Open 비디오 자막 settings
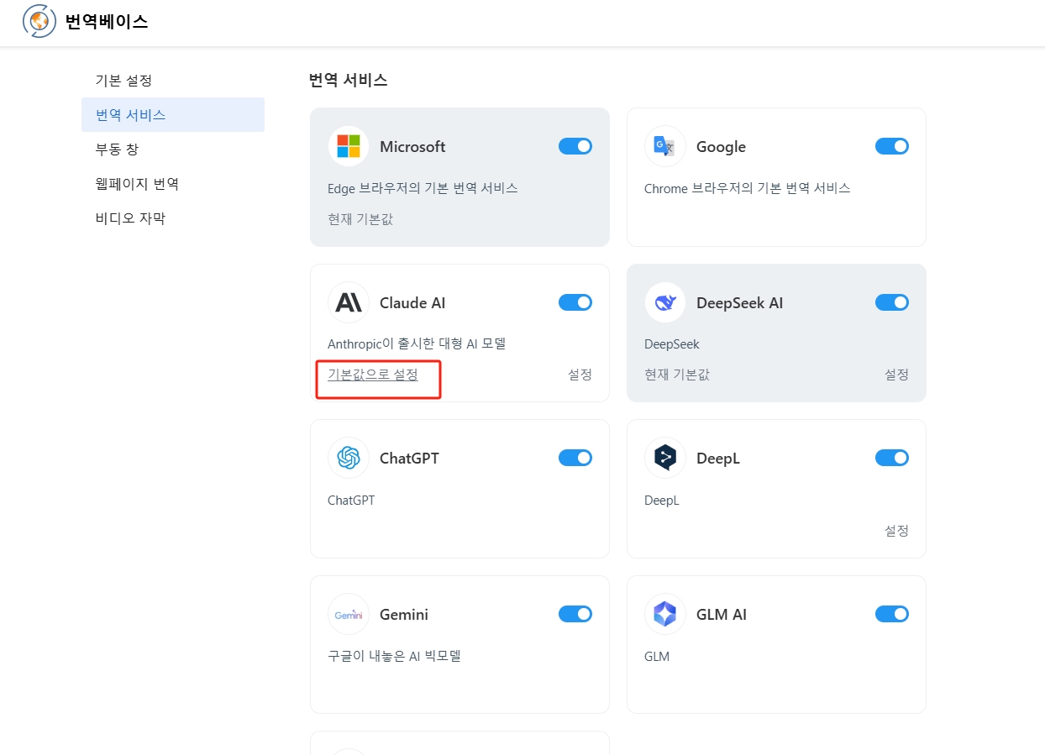 coord(173,218)
